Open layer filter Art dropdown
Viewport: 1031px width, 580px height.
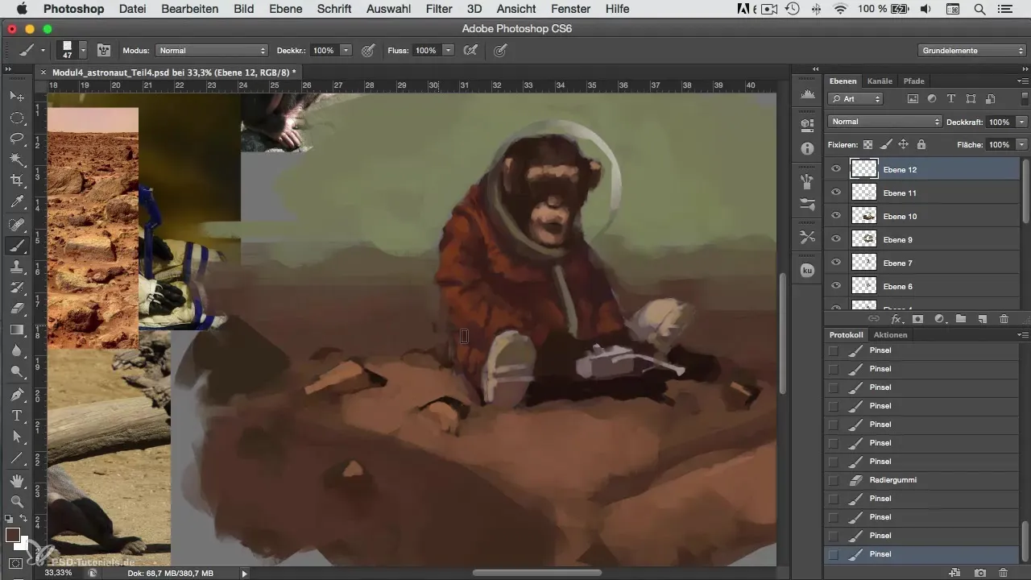pyautogui.click(x=855, y=99)
